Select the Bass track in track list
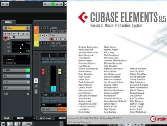The height and width of the screenshot is (126, 167). (52, 35)
